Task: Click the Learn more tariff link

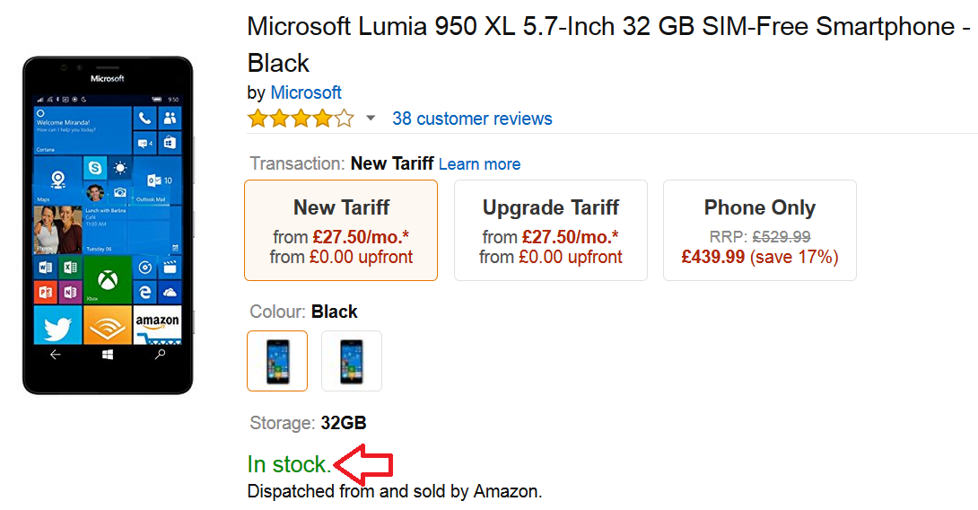Action: (x=479, y=164)
